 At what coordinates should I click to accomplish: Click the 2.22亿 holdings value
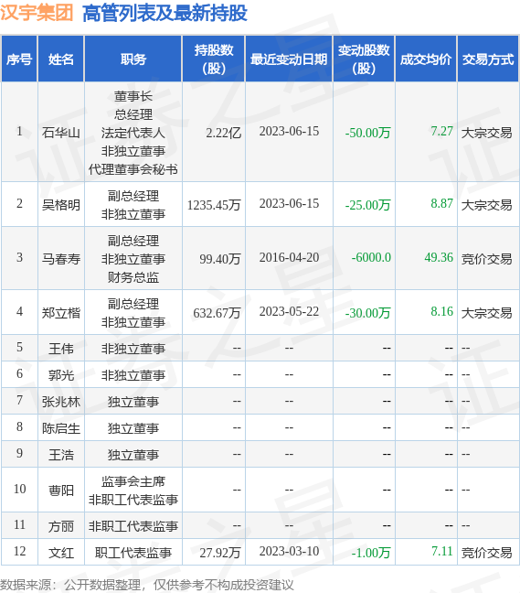[223, 133]
